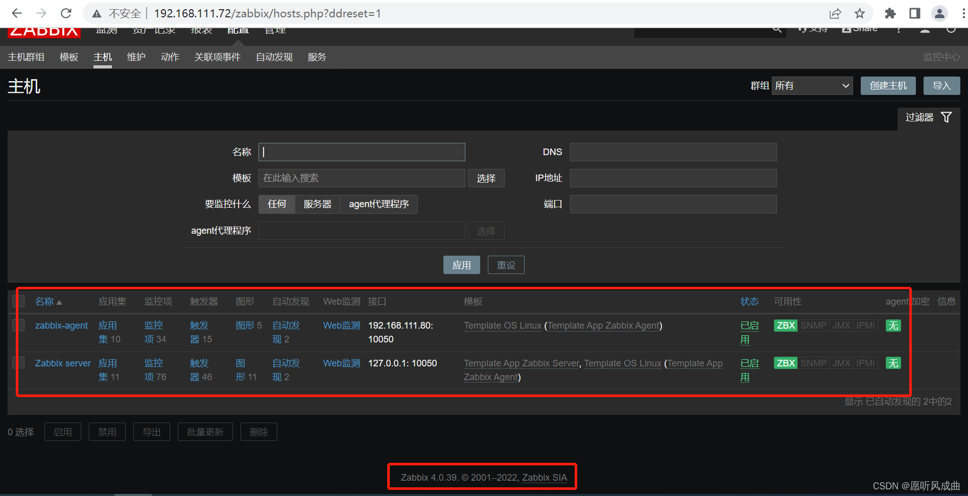
Task: Open 应用集 11 for Zabbix server
Action: click(108, 370)
